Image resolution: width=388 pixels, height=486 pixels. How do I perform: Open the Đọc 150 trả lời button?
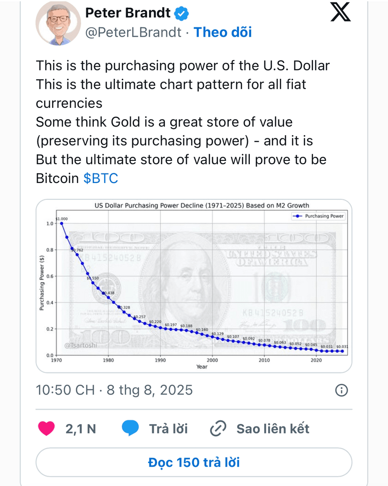pyautogui.click(x=194, y=462)
